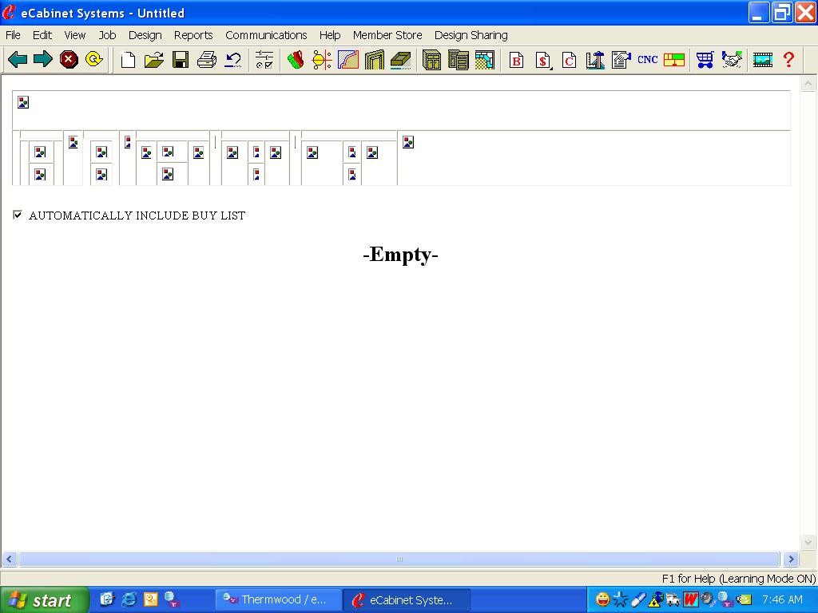Click the measuring square toolbar icon
Screen dimensions: 818x613
point(594,60)
